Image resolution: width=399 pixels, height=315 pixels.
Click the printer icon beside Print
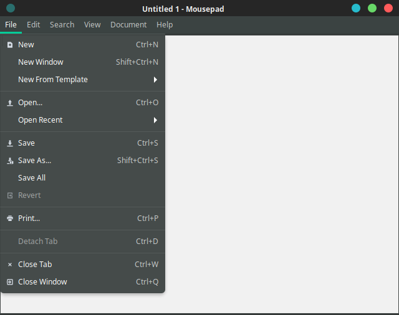10,219
